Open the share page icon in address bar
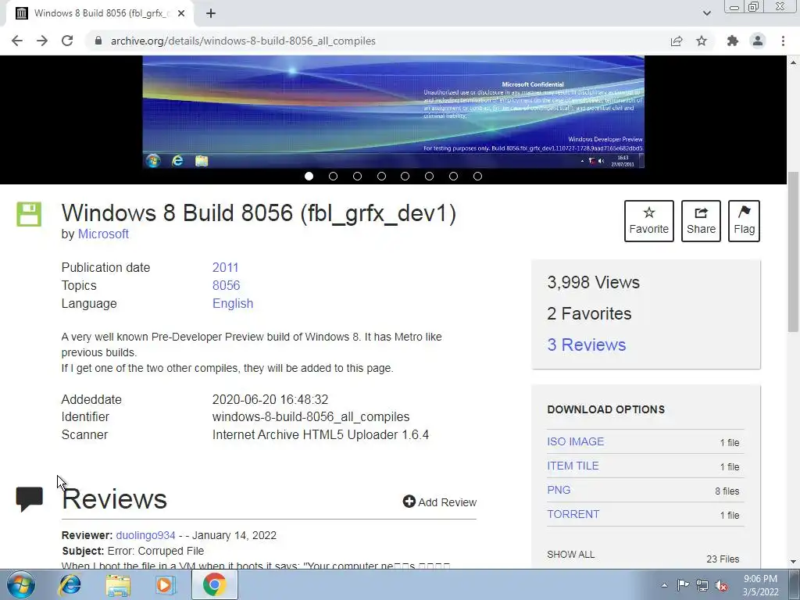 tap(677, 41)
